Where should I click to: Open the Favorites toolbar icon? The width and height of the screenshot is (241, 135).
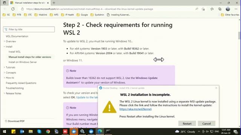212,9
